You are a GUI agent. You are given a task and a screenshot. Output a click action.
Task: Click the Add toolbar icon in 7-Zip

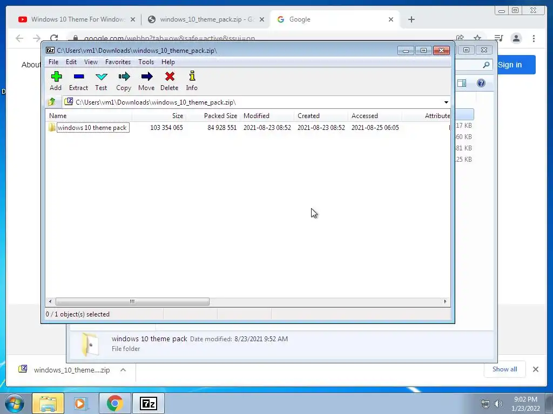(x=56, y=81)
